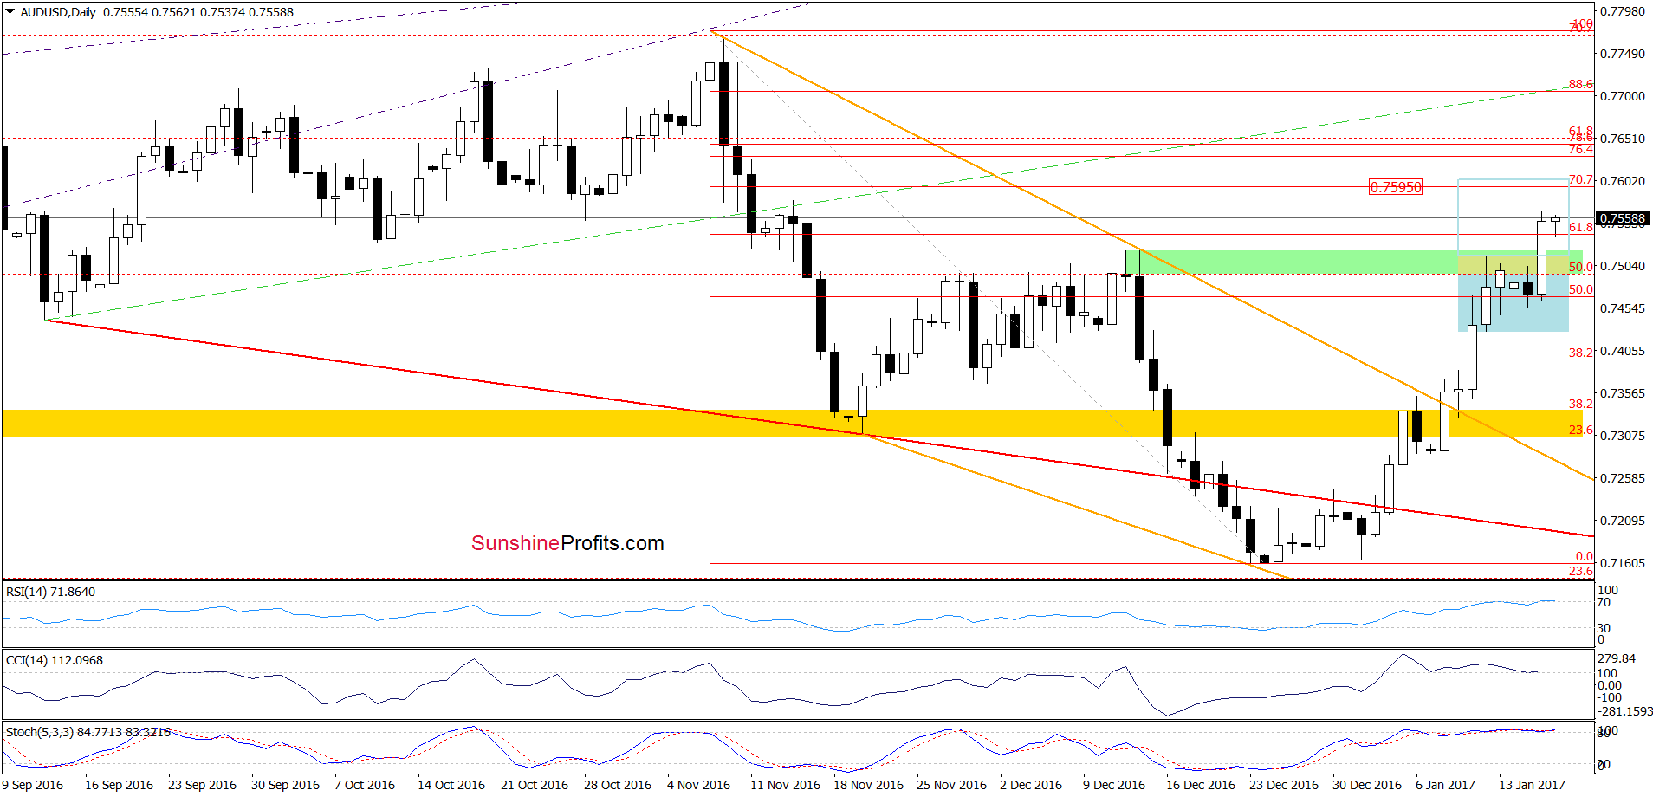
Task: Select the green resistance zone rectangle
Action: coord(1353,262)
